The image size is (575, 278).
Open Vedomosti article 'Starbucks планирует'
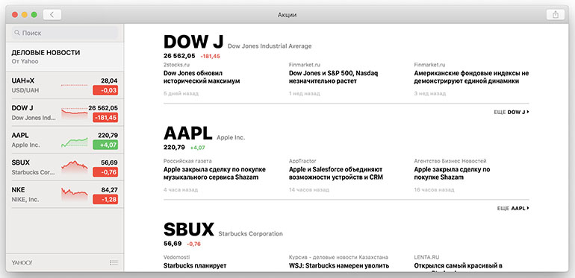195,265
